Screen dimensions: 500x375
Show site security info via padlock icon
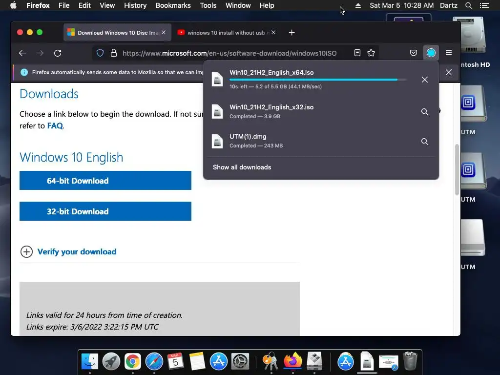point(113,53)
